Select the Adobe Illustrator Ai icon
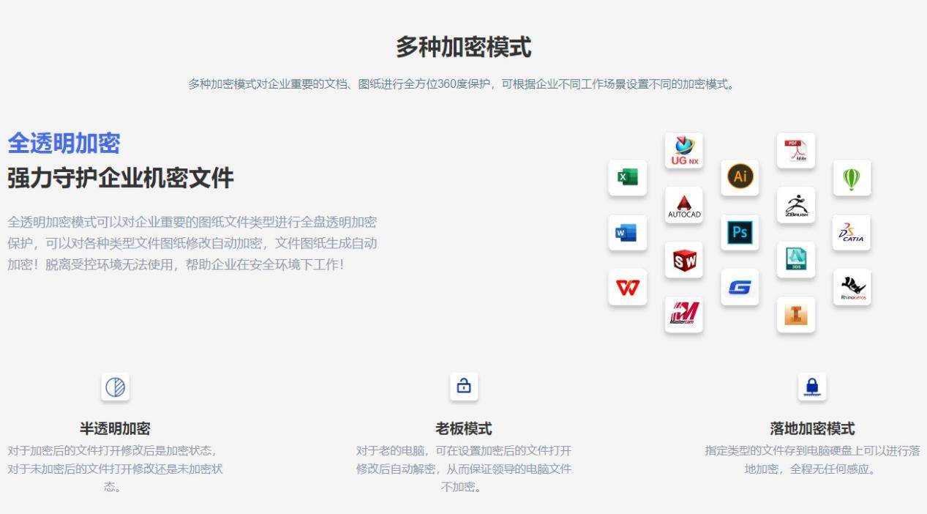This screenshot has width=927, height=514. pos(740,177)
